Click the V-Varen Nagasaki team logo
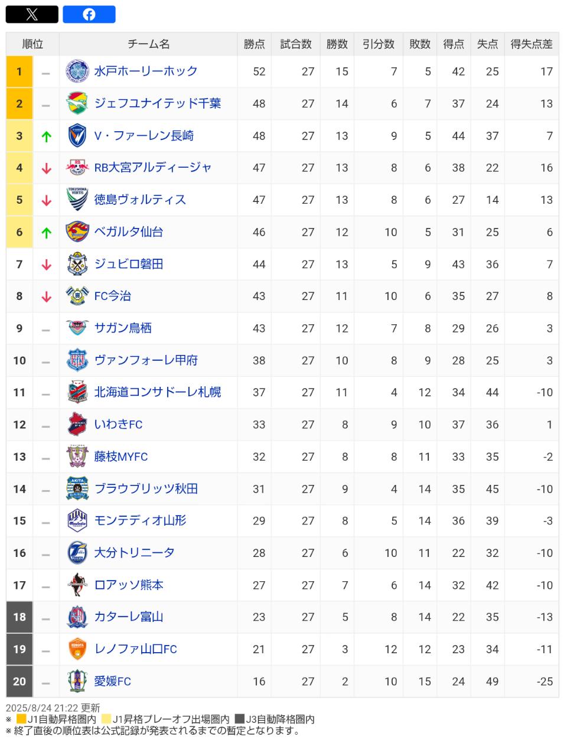Screen dimensions: 567x756 click(x=77, y=136)
